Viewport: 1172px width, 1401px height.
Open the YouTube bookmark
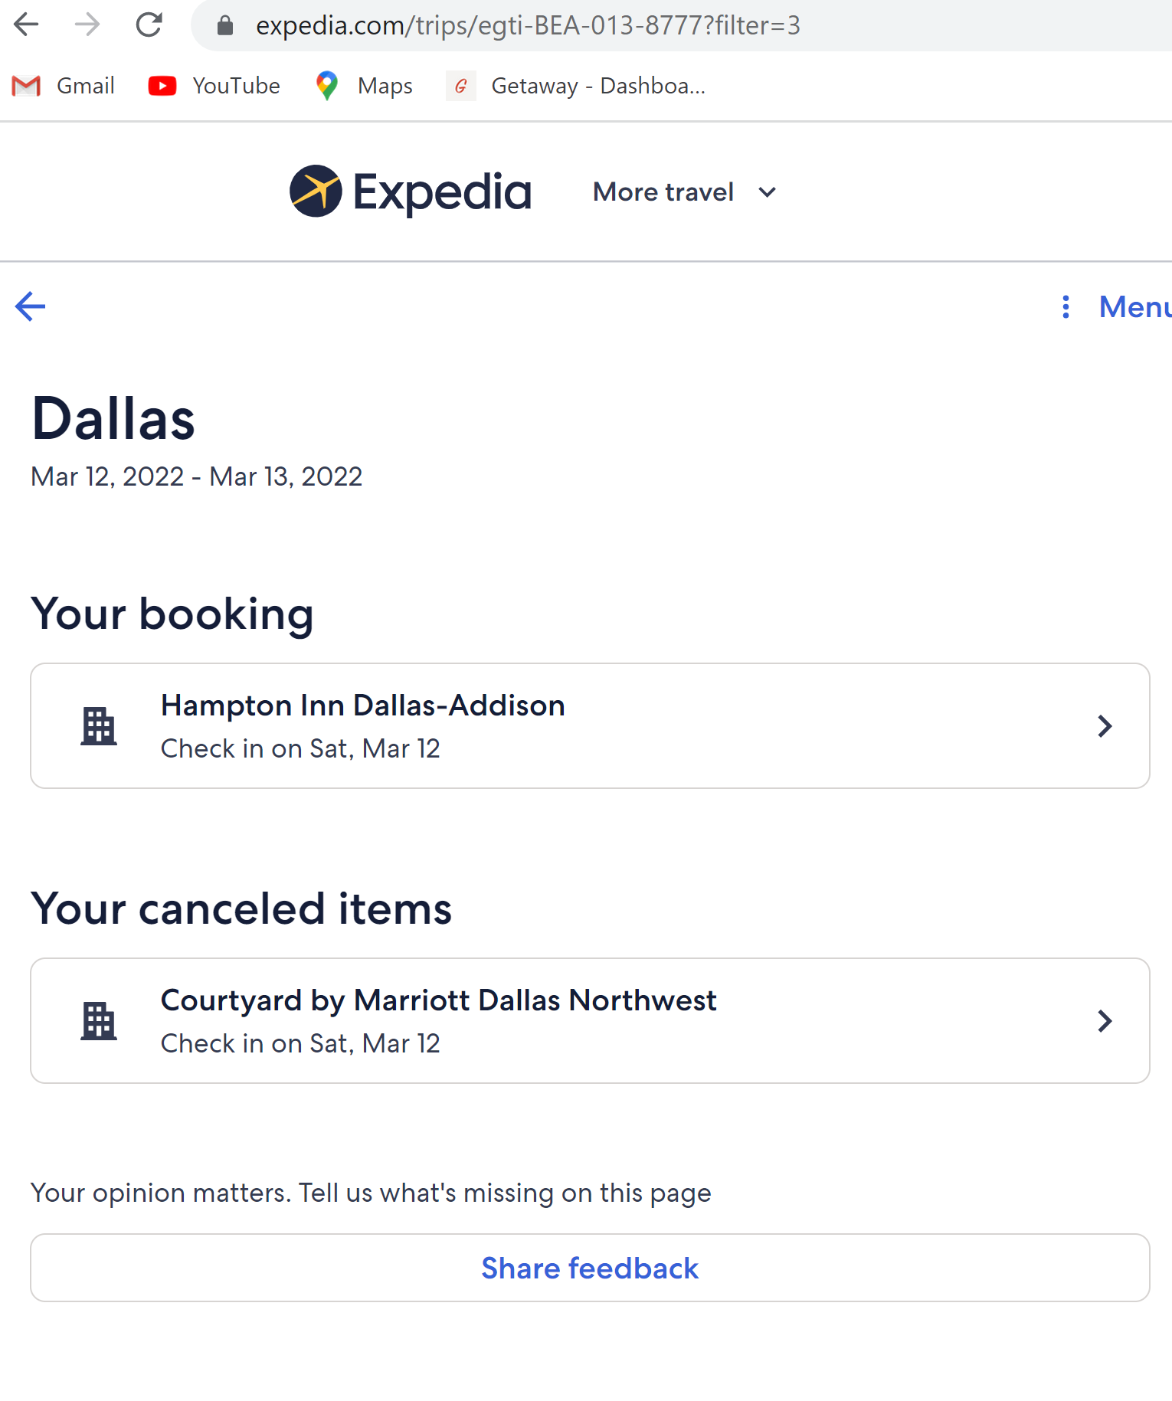214,86
